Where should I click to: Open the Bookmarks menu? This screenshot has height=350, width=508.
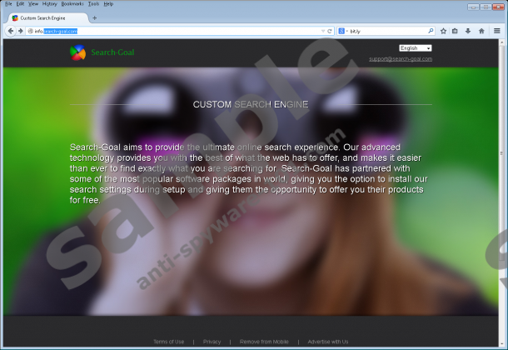72,4
